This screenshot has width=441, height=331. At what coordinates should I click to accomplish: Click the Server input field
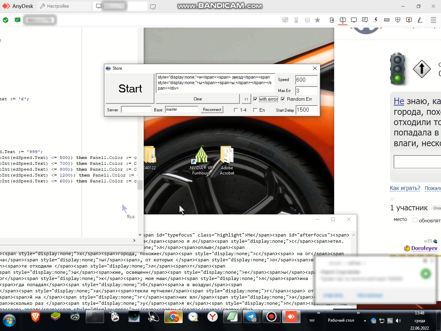(136, 110)
